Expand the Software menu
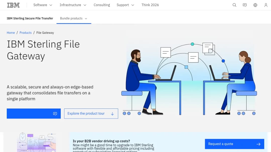The image size is (271, 152). tap(43, 5)
